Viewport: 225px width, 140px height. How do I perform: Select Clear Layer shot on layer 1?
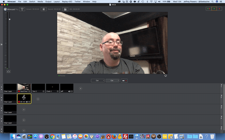tap(10, 88)
